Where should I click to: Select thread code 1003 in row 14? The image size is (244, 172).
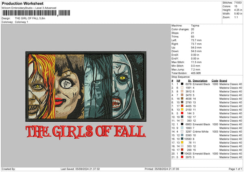[215, 132]
